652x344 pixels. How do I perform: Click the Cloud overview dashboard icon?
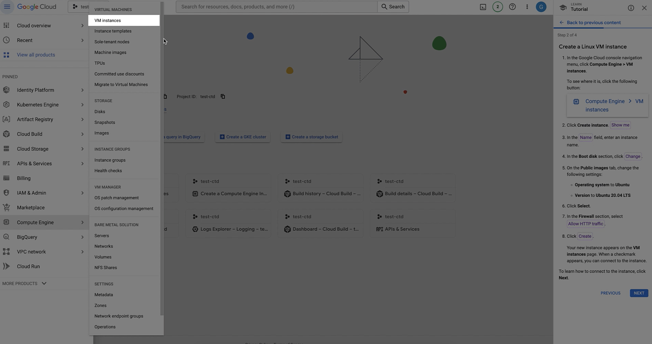tap(6, 25)
